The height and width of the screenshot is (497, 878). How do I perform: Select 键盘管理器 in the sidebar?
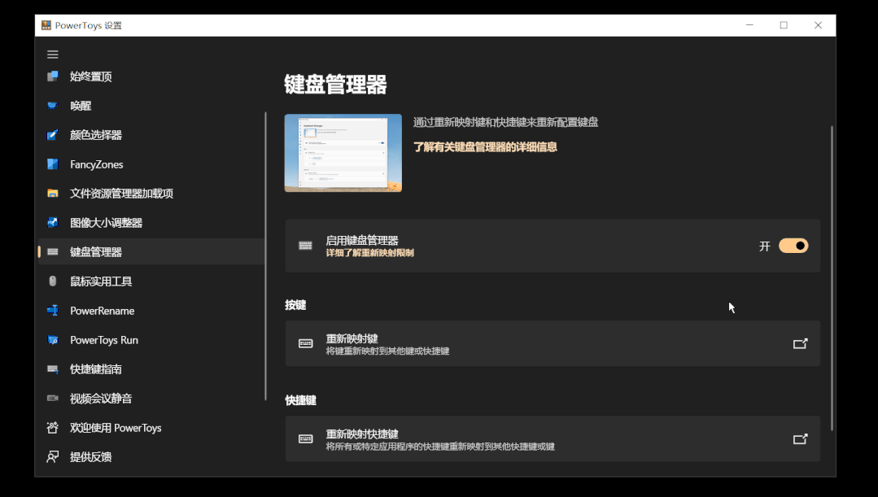(x=151, y=252)
